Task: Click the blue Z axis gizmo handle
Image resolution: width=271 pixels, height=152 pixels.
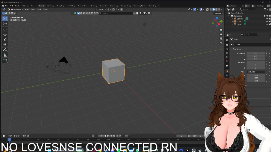Action: pos(217,18)
